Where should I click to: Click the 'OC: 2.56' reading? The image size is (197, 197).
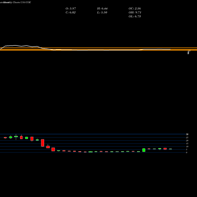click(x=135, y=8)
